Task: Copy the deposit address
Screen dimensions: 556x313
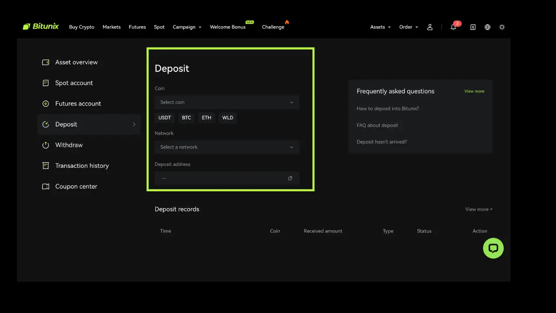Action: pos(290,178)
